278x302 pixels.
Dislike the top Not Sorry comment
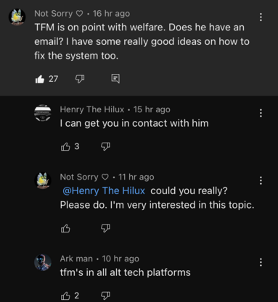80,79
